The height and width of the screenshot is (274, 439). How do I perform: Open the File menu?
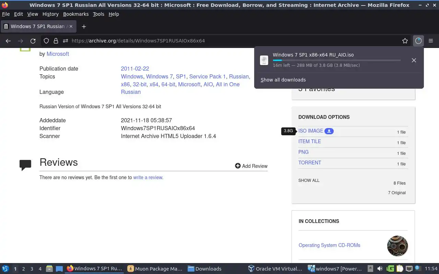(6, 14)
